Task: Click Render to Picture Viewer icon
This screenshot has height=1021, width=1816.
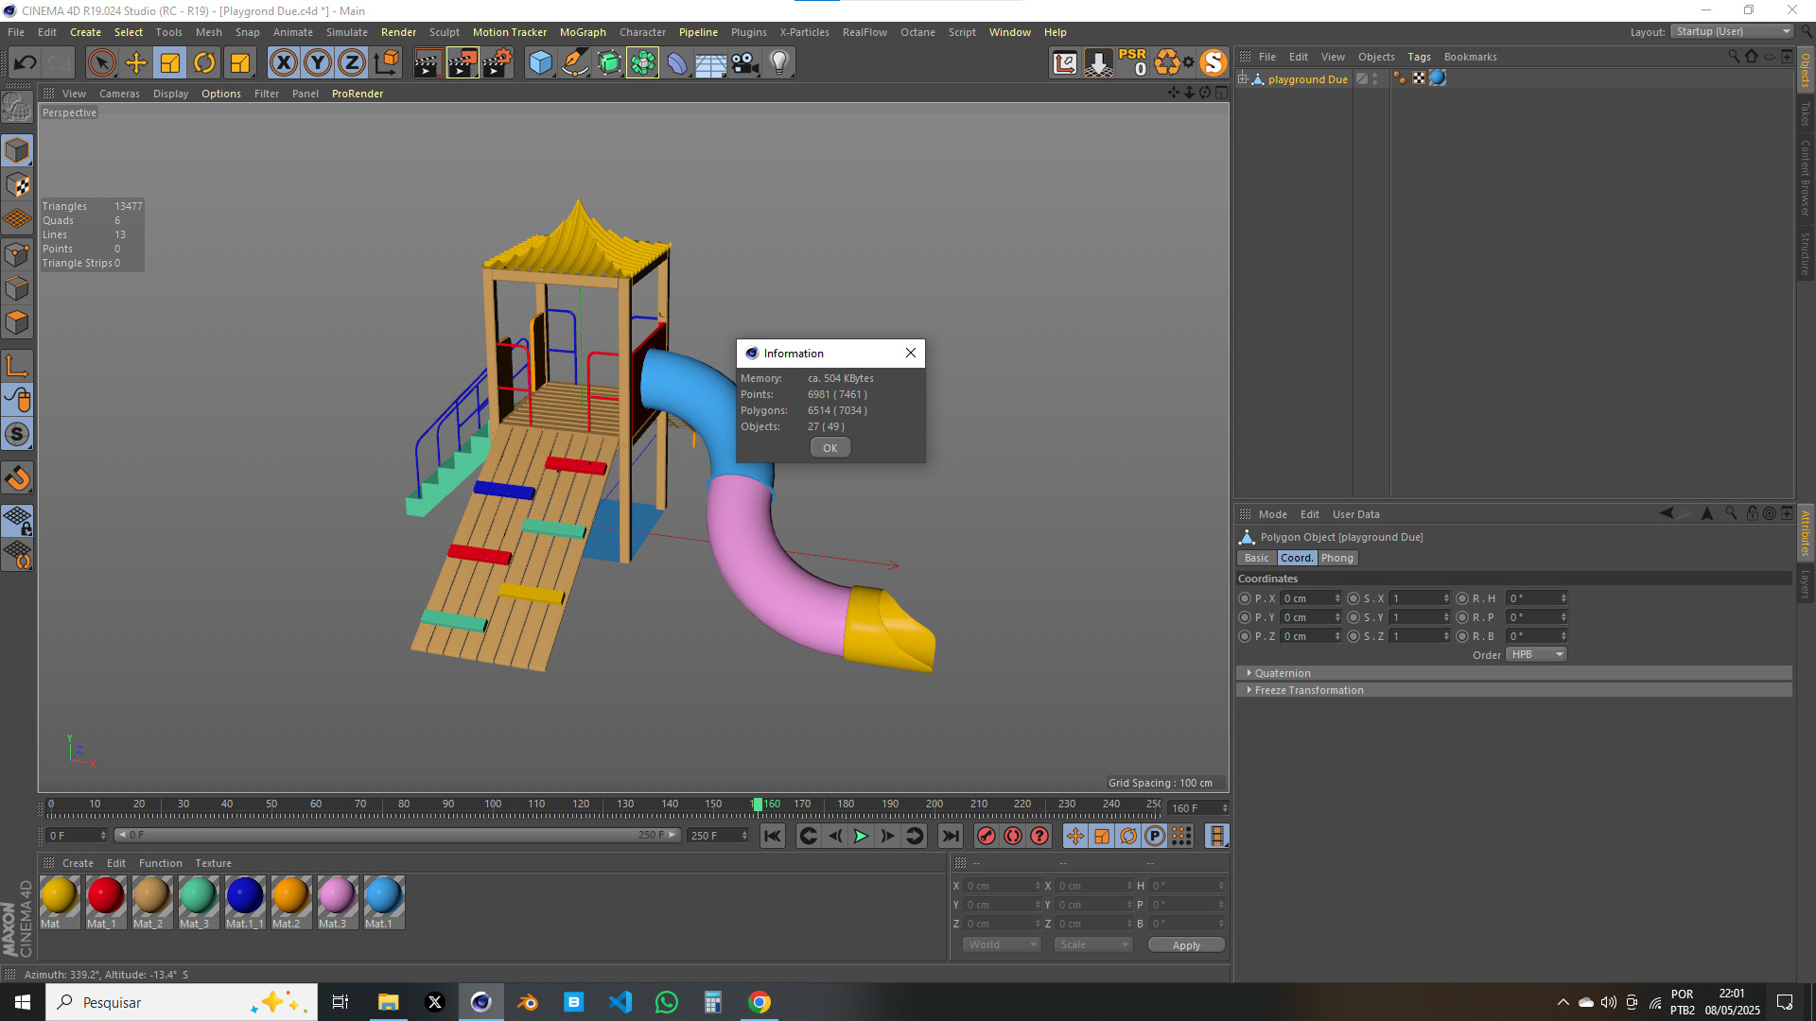Action: pyautogui.click(x=463, y=63)
